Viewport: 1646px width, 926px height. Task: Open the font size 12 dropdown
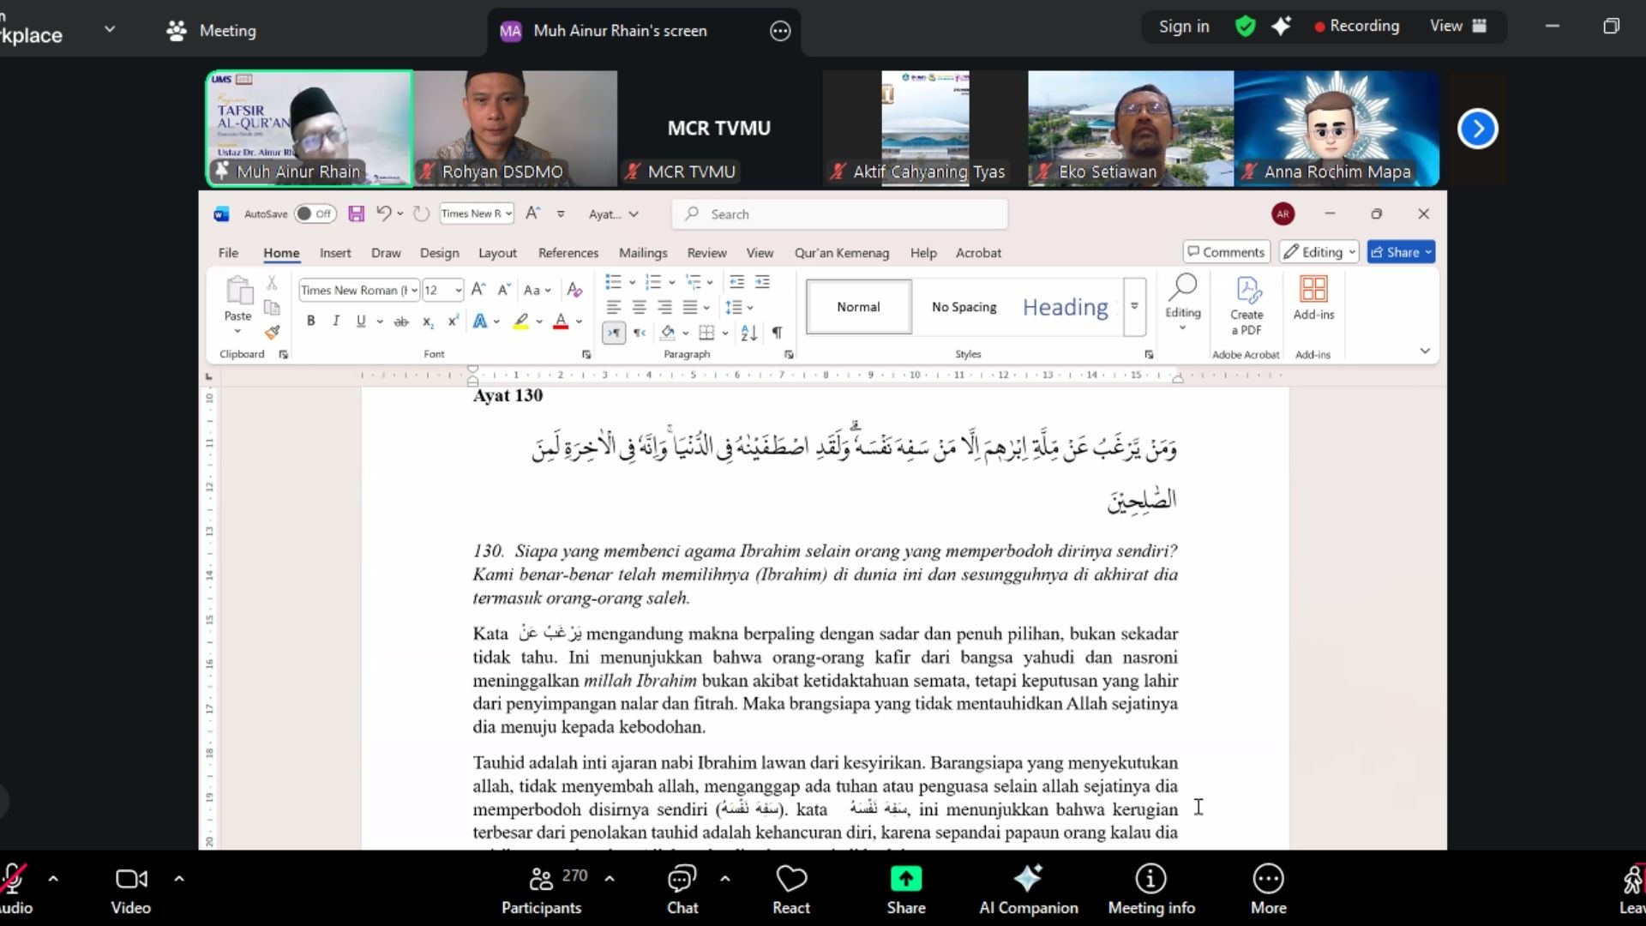[x=459, y=290]
